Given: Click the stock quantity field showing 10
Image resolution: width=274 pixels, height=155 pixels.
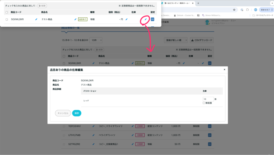Looking at the screenshot, I should pos(208,99).
